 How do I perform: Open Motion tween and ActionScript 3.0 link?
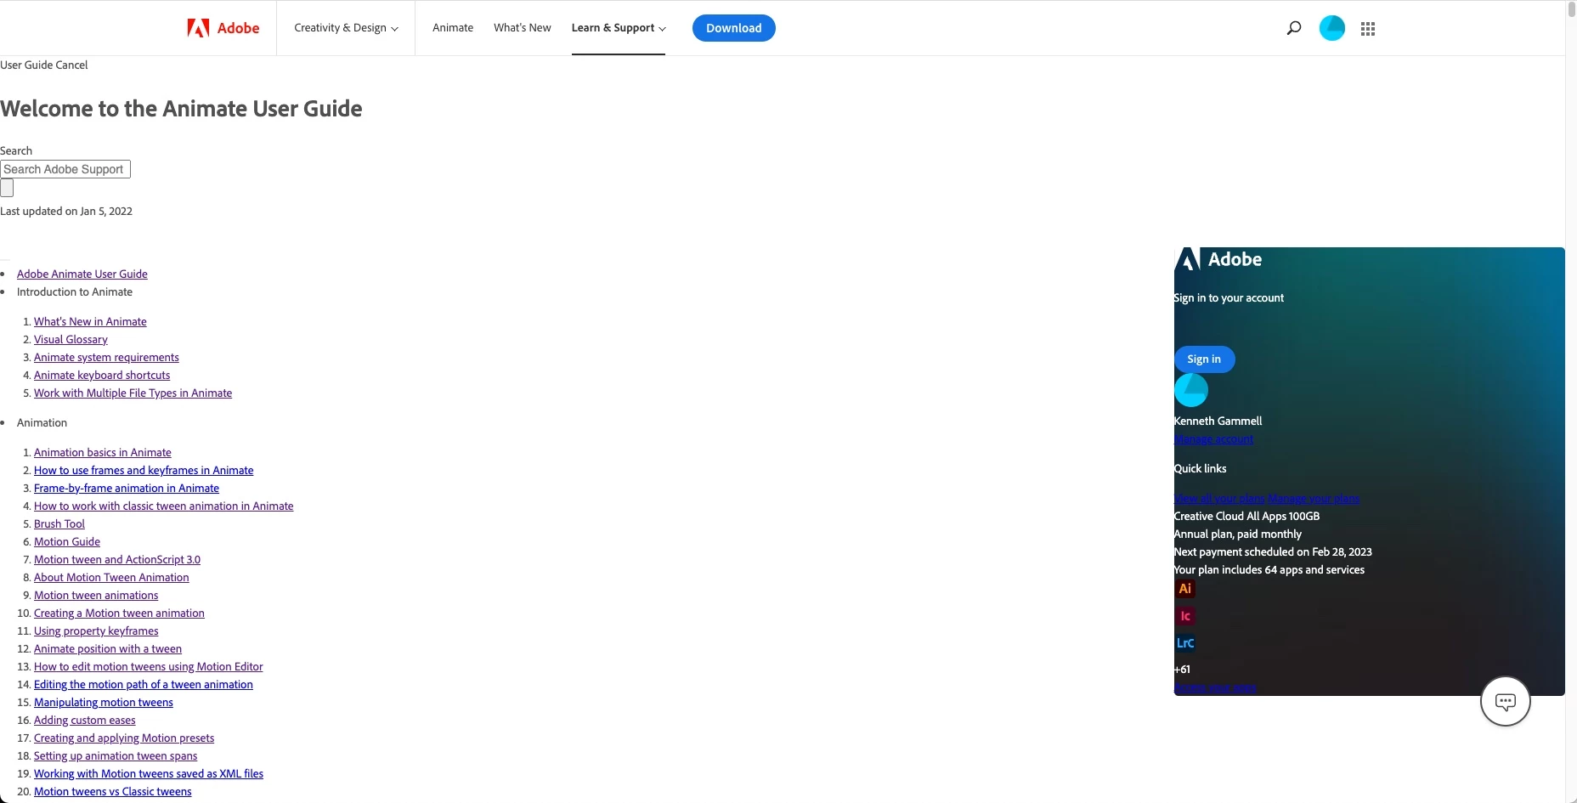[x=117, y=559]
